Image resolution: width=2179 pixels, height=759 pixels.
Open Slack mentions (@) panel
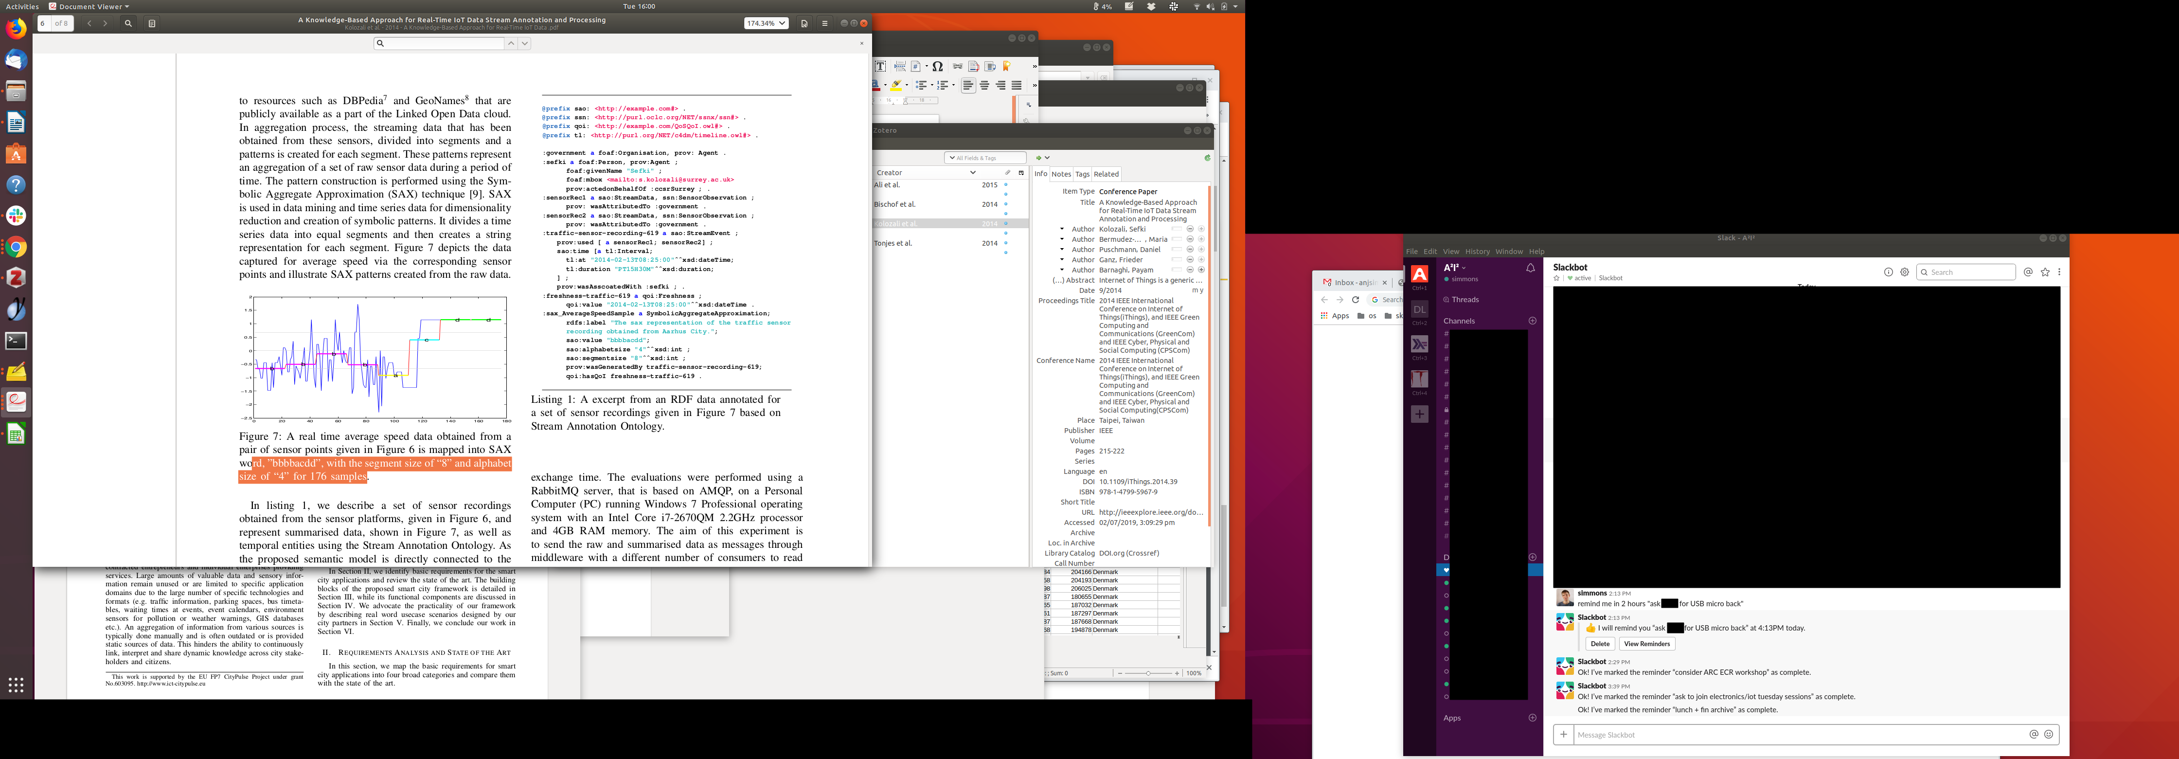pyautogui.click(x=2028, y=272)
